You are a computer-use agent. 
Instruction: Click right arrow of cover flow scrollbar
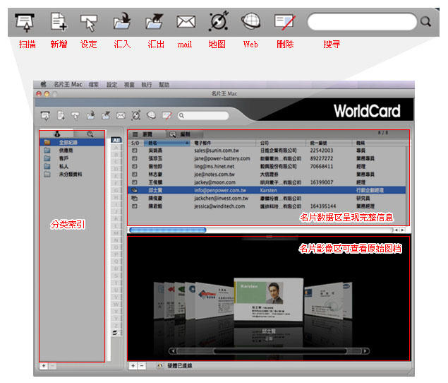(365, 351)
